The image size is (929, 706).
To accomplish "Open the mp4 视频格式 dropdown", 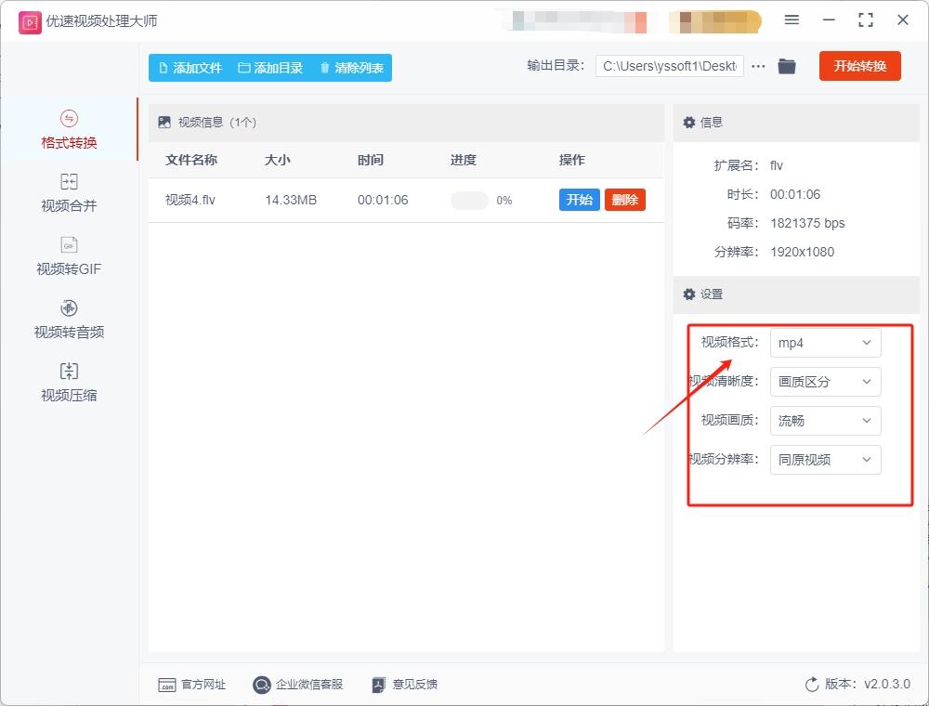I will click(825, 343).
